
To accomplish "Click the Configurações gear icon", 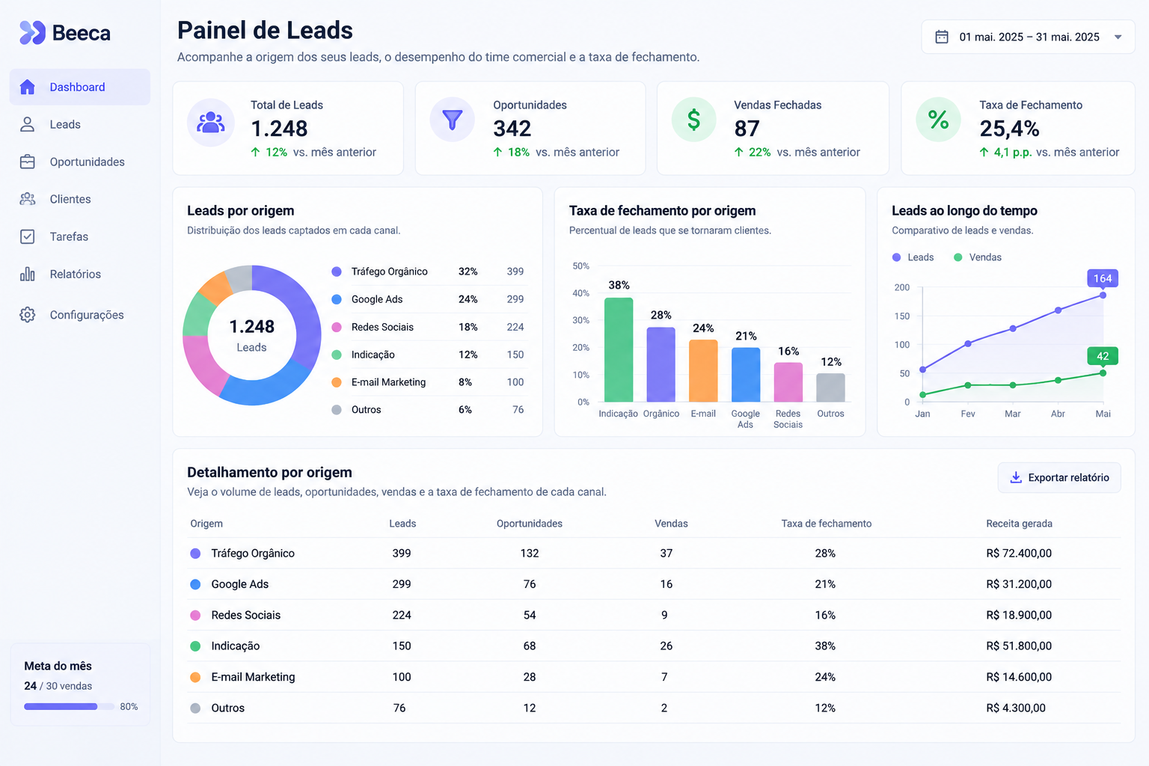I will point(28,315).
